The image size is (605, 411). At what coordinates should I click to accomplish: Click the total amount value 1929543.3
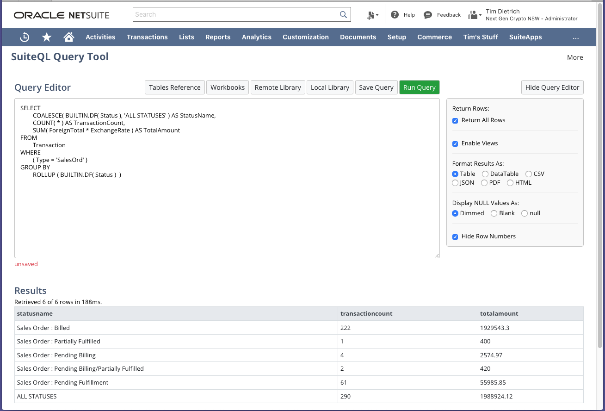(x=496, y=328)
